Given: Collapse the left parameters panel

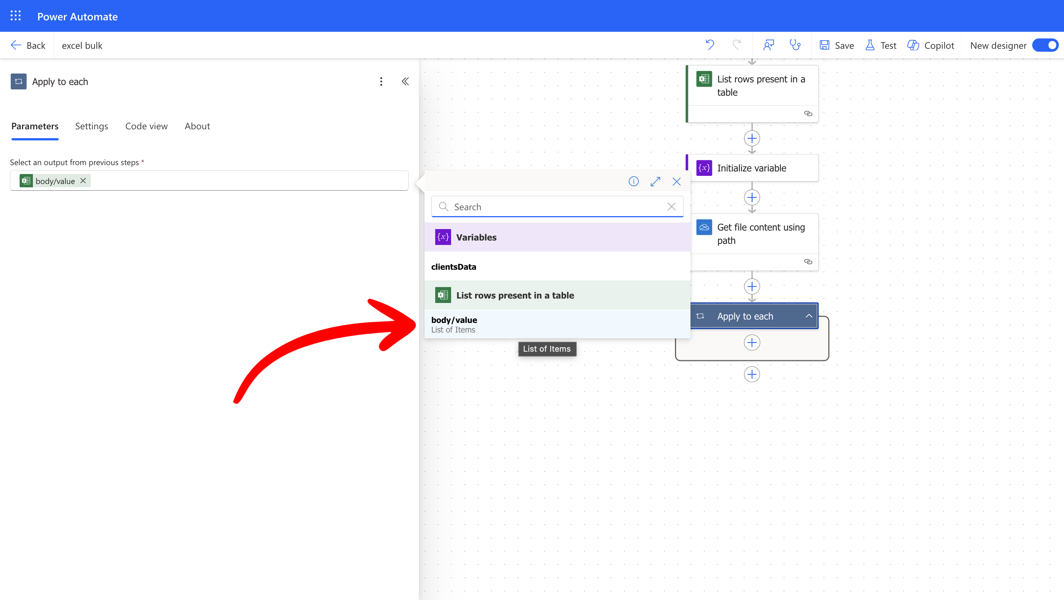Looking at the screenshot, I should (405, 81).
